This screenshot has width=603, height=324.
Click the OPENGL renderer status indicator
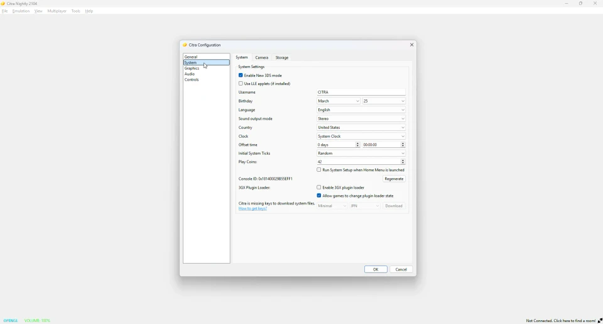click(11, 320)
